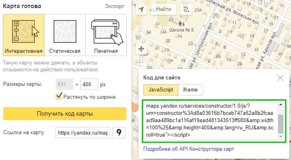Close the Код для сайта popup
This screenshot has height=160, width=291.
[x=280, y=78]
